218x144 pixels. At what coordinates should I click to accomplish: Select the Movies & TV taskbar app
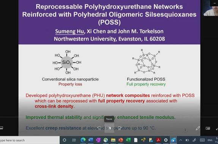pyautogui.click(x=173, y=140)
